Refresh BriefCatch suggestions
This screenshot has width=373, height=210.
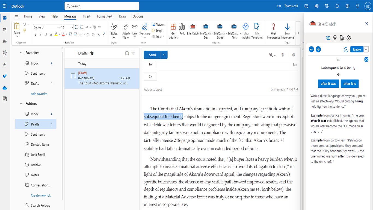(346, 49)
